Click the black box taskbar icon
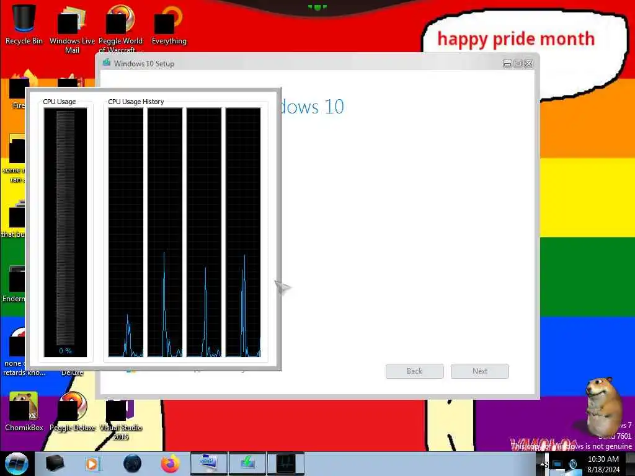635x476 pixels. tap(55, 464)
